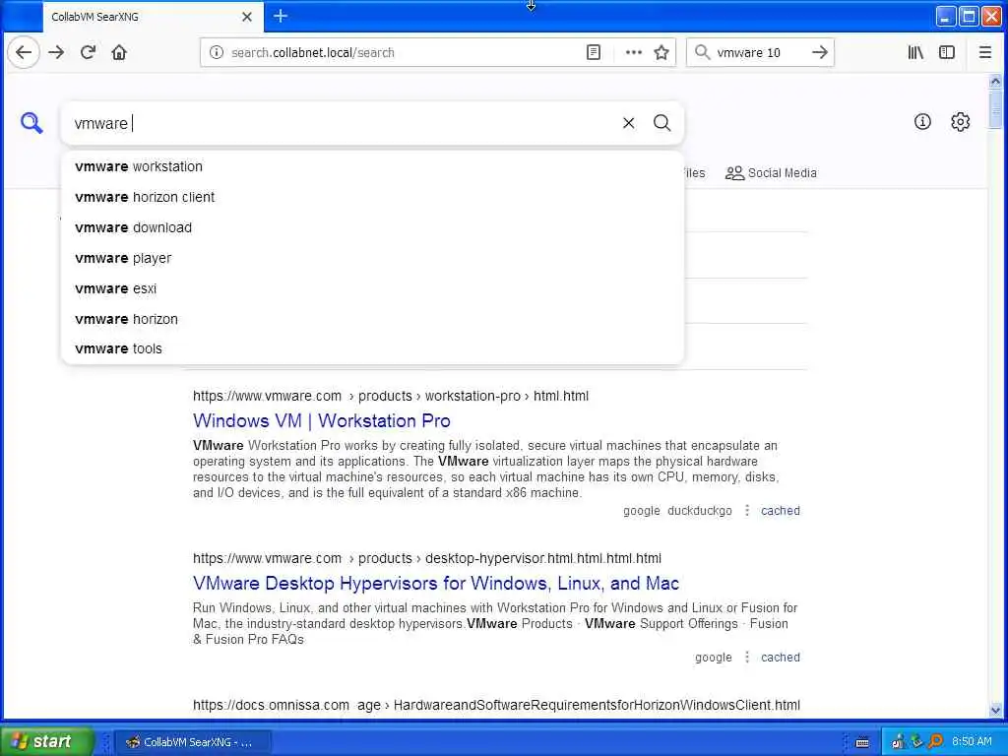Click 'google' engine label under Workstation Pro

641,511
